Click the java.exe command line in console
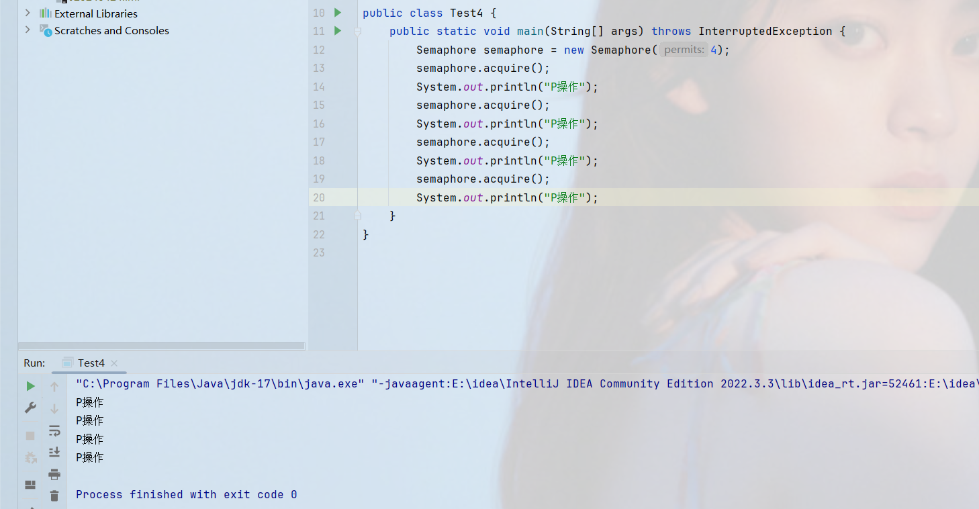This screenshot has height=509, width=979. [527, 383]
